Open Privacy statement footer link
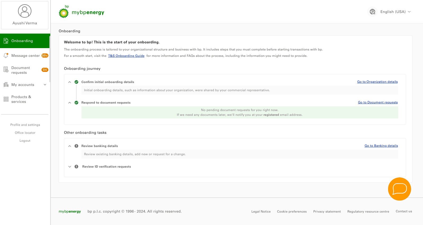This screenshot has width=423, height=225. pyautogui.click(x=327, y=212)
